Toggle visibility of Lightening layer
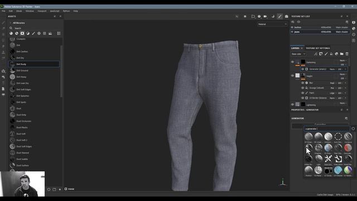 point(292,104)
